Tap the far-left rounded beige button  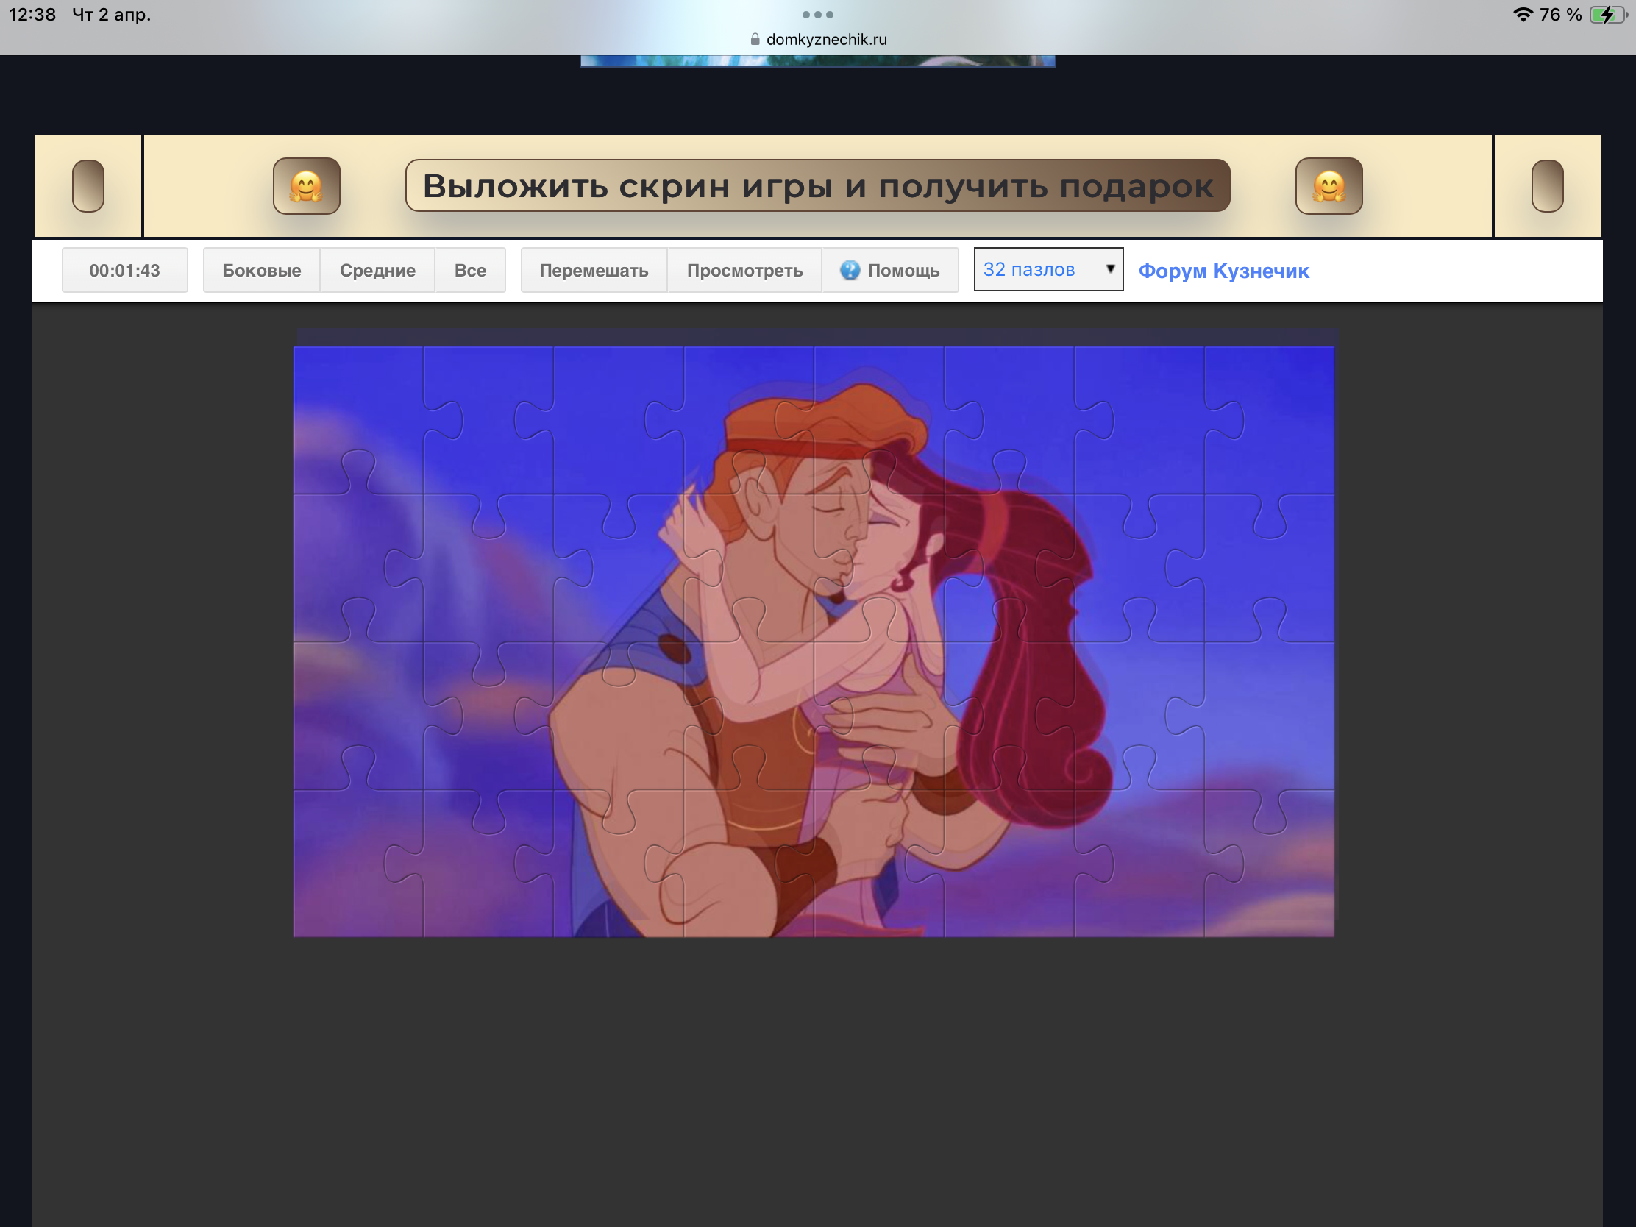(88, 185)
